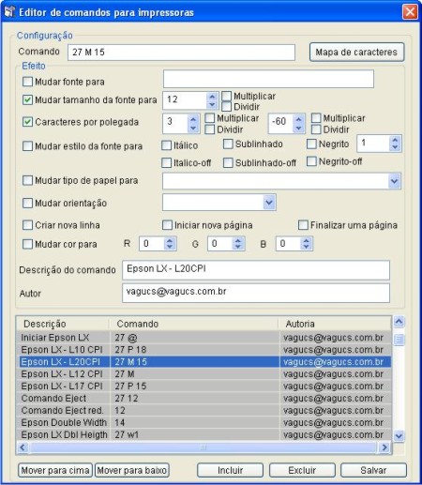The height and width of the screenshot is (485, 422).
Task: Click the application icon in title bar
Action: tap(9, 12)
